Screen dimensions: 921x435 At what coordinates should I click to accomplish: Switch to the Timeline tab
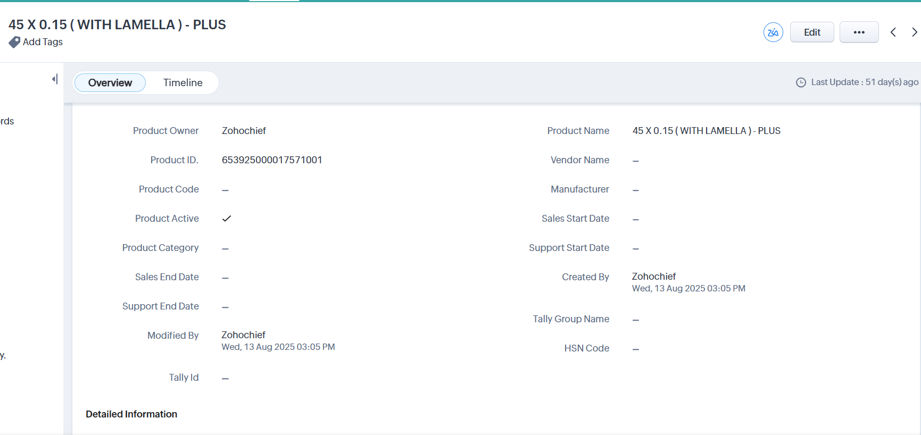coord(182,83)
